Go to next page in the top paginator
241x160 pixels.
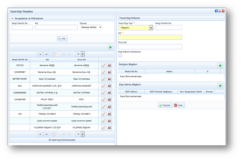click(64, 54)
